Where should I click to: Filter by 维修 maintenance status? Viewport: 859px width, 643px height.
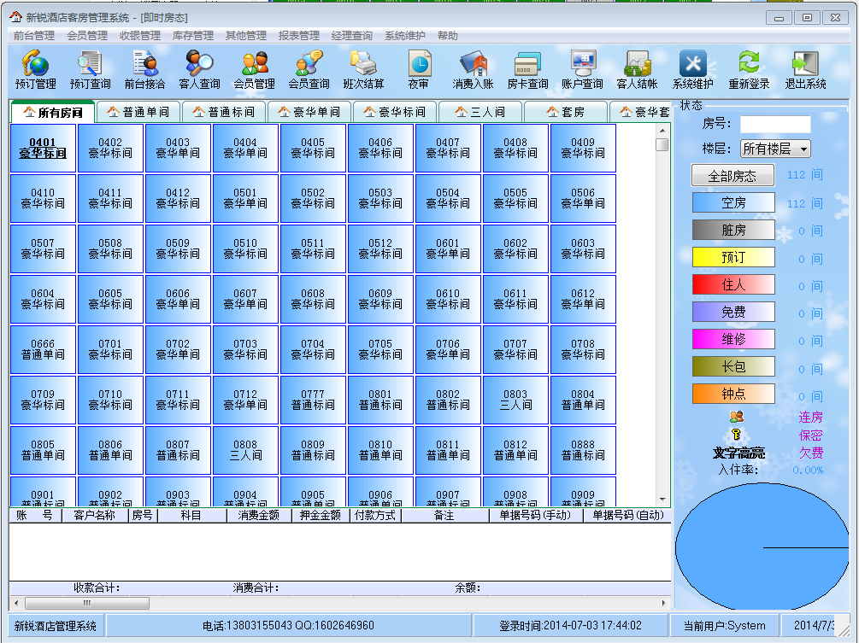[733, 339]
